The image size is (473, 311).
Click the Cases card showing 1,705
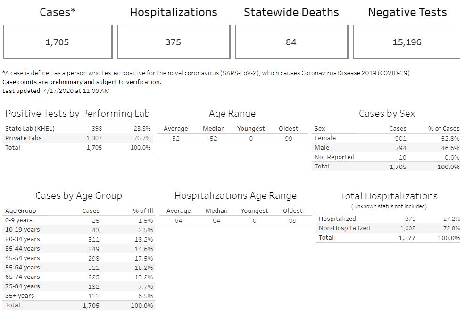click(x=57, y=42)
